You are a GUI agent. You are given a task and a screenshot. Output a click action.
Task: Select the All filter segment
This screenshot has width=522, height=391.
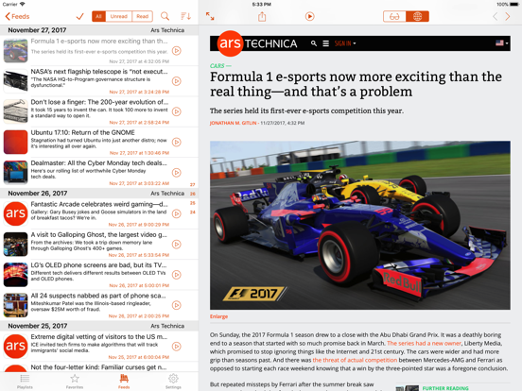click(99, 16)
